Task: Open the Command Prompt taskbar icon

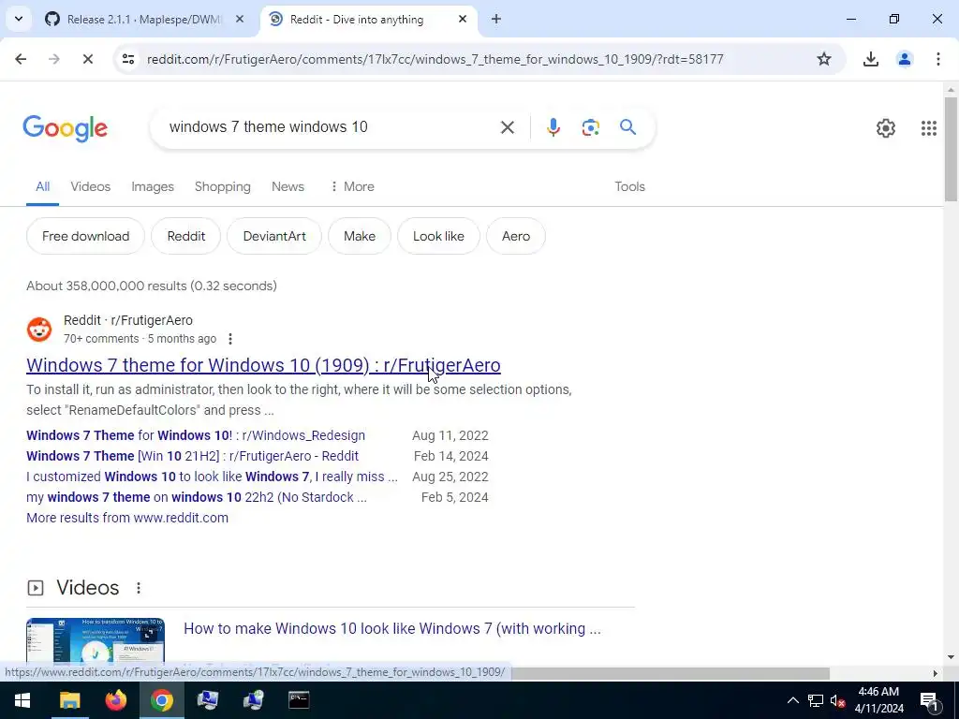Action: click(x=299, y=700)
